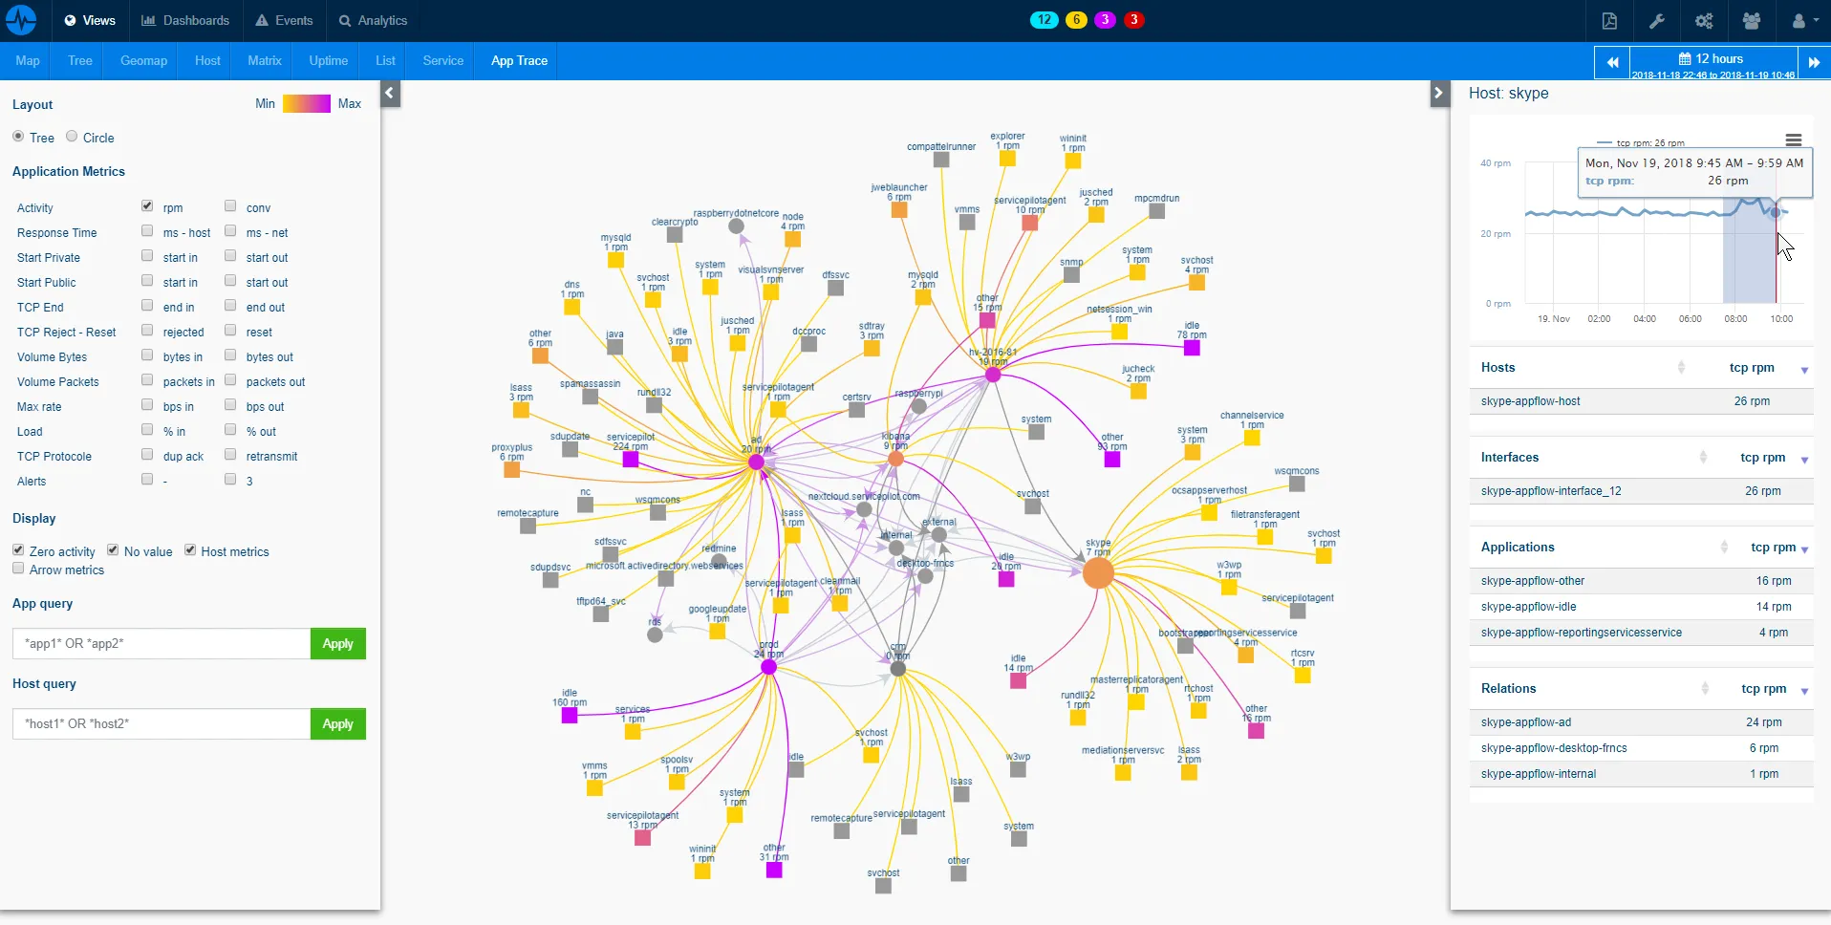Collapse the left layout panel
The height and width of the screenshot is (925, 1831).
(x=390, y=94)
